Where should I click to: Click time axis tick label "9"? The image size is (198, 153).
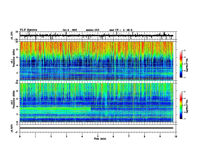[160, 136]
